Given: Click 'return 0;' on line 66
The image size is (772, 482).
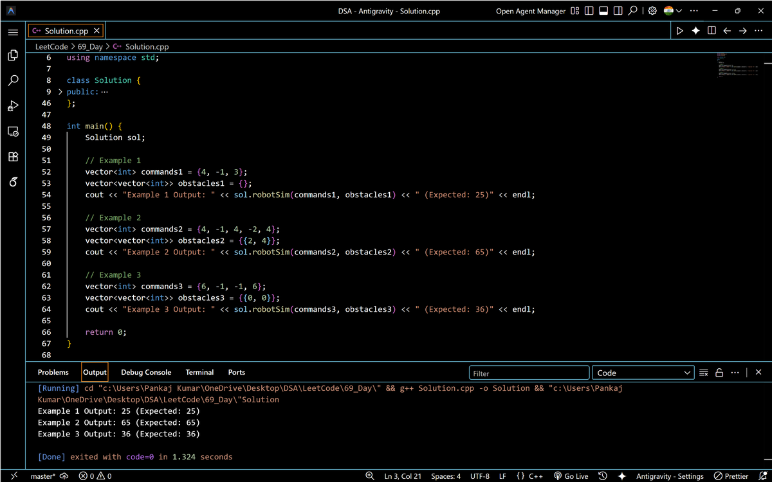Looking at the screenshot, I should click(106, 332).
